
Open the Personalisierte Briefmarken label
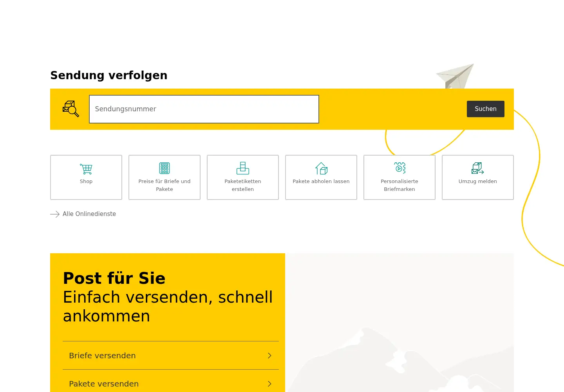point(399,185)
